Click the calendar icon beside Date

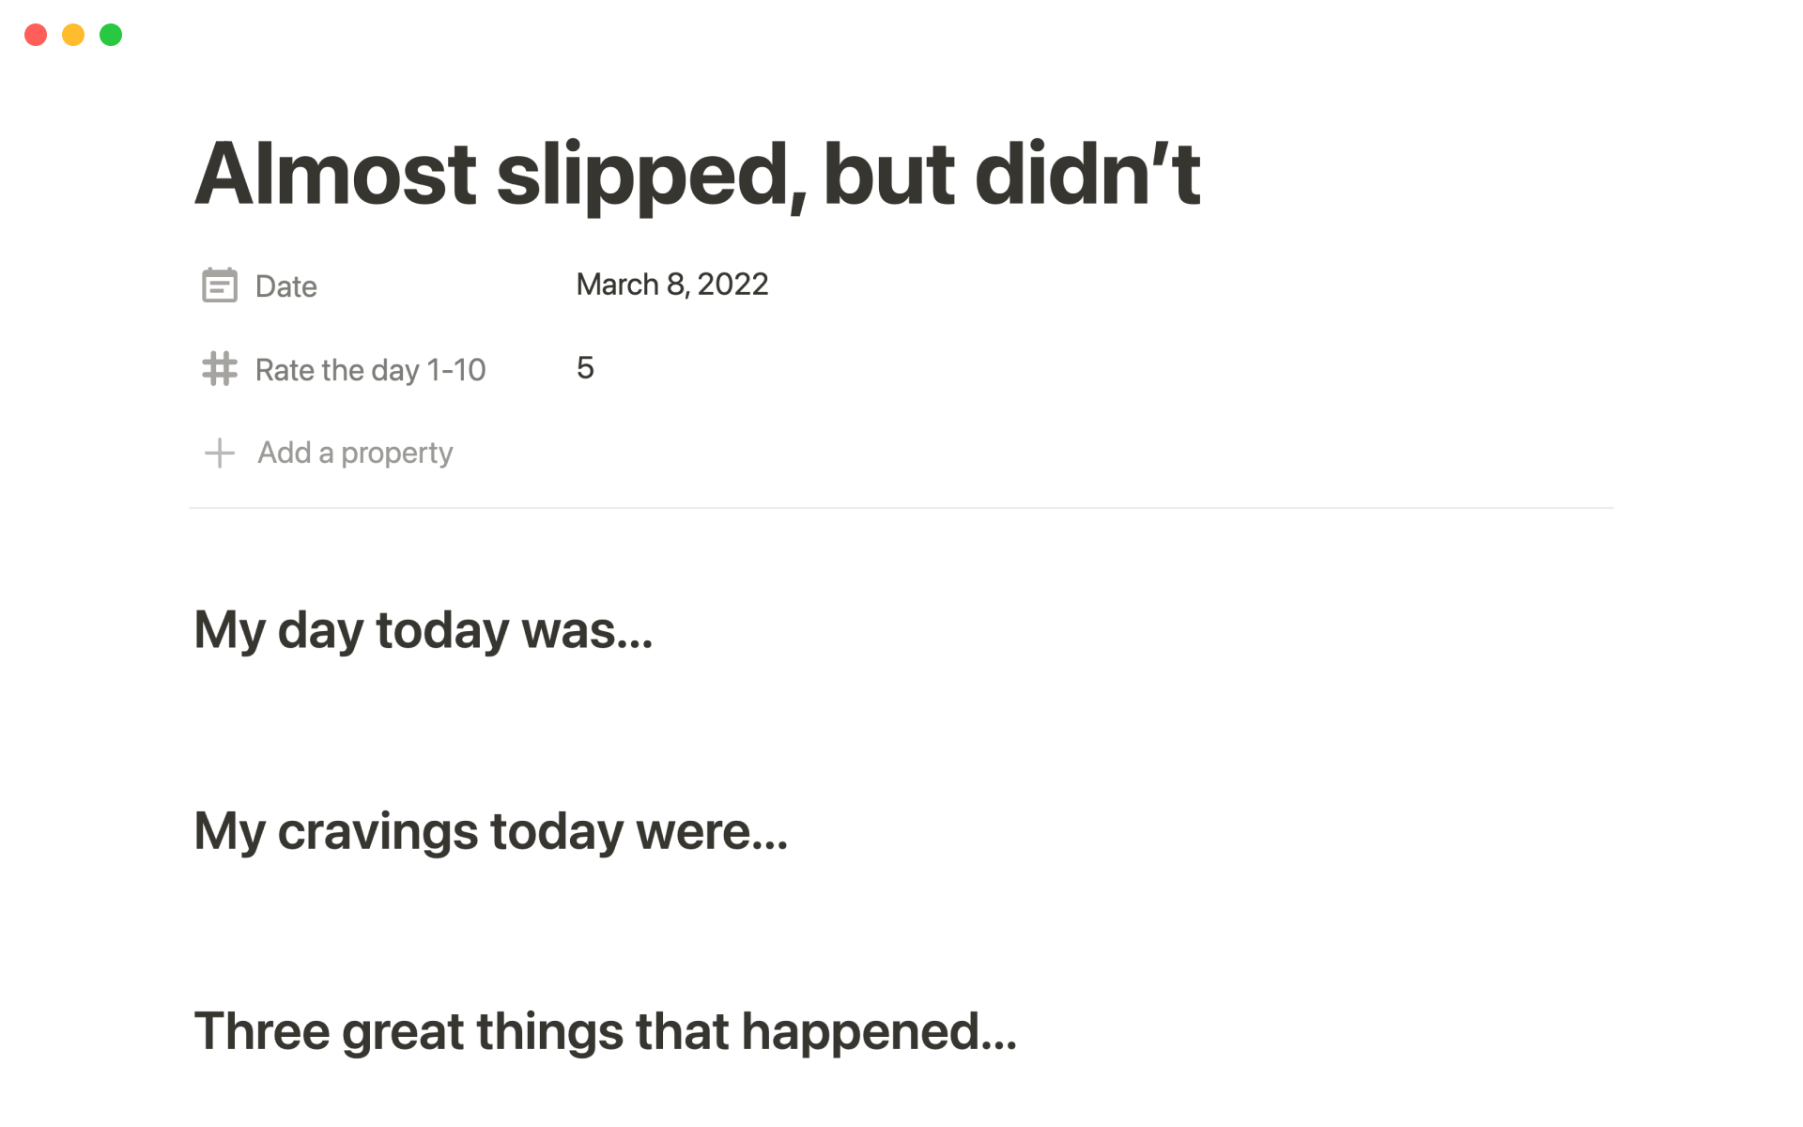(219, 286)
